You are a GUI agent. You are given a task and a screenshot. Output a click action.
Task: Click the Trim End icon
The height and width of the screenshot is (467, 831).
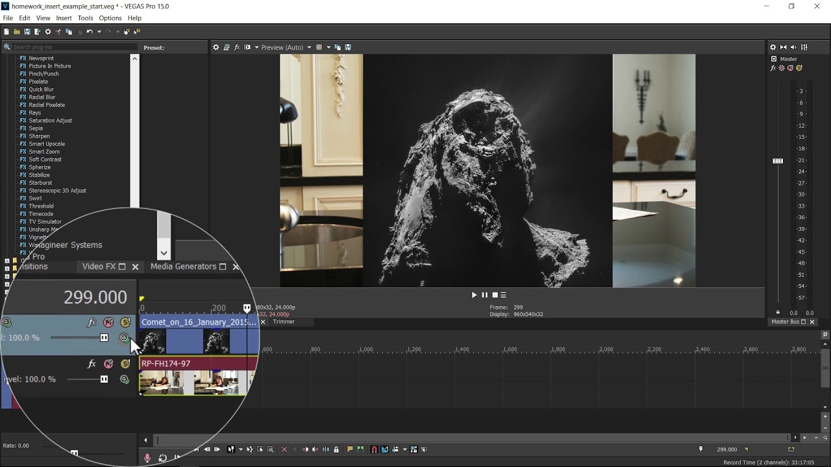[x=316, y=449]
